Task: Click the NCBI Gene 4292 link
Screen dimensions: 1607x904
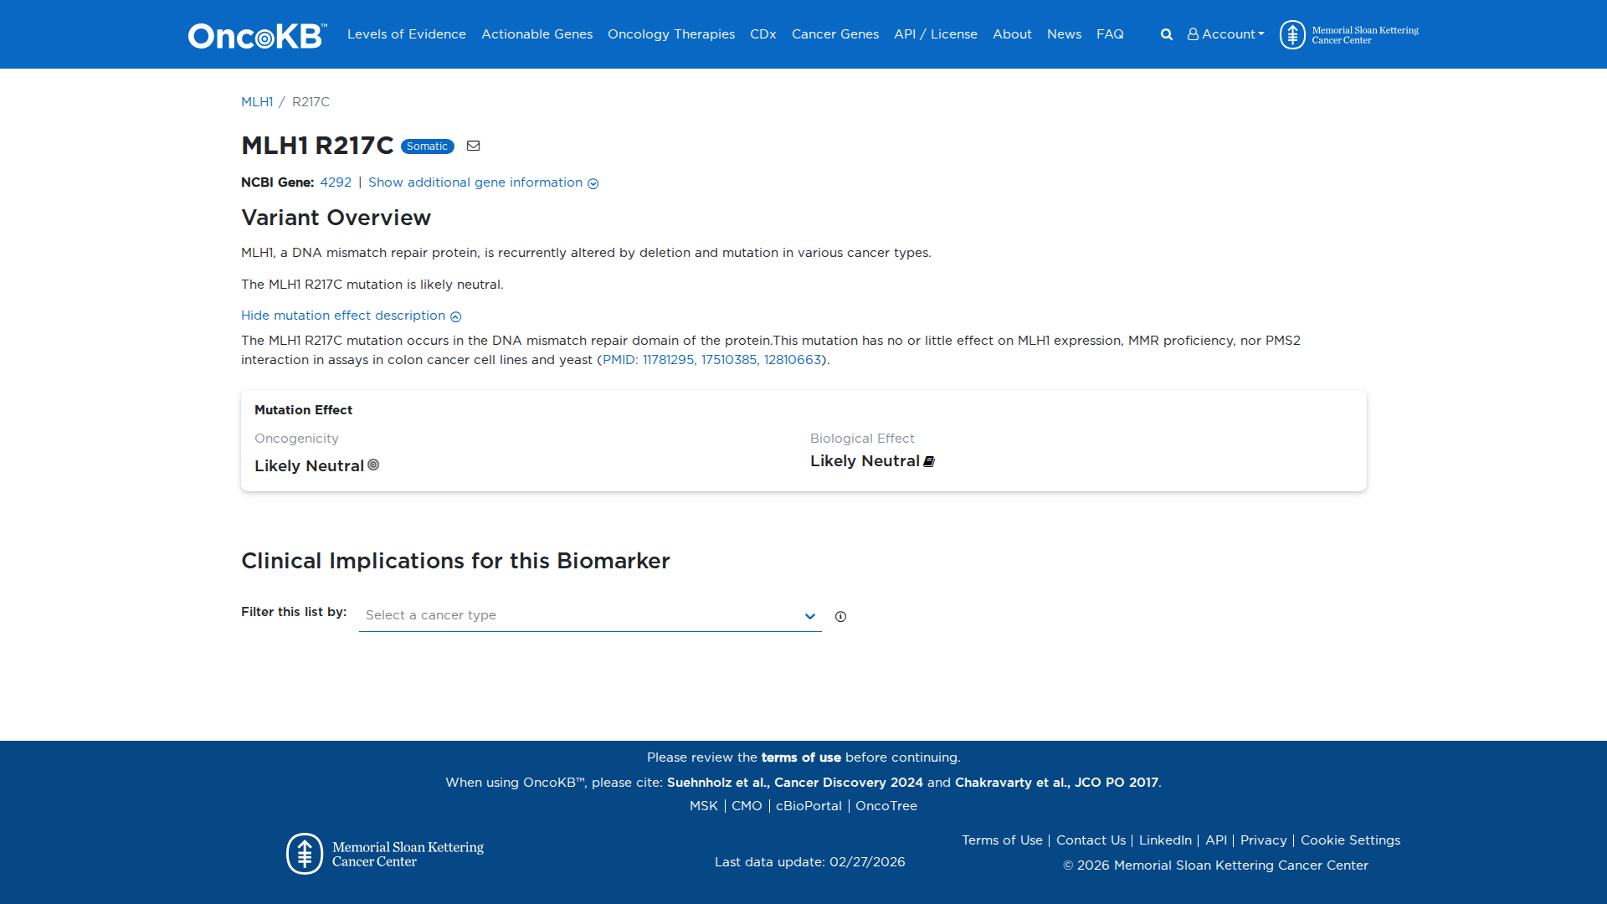Action: point(335,182)
